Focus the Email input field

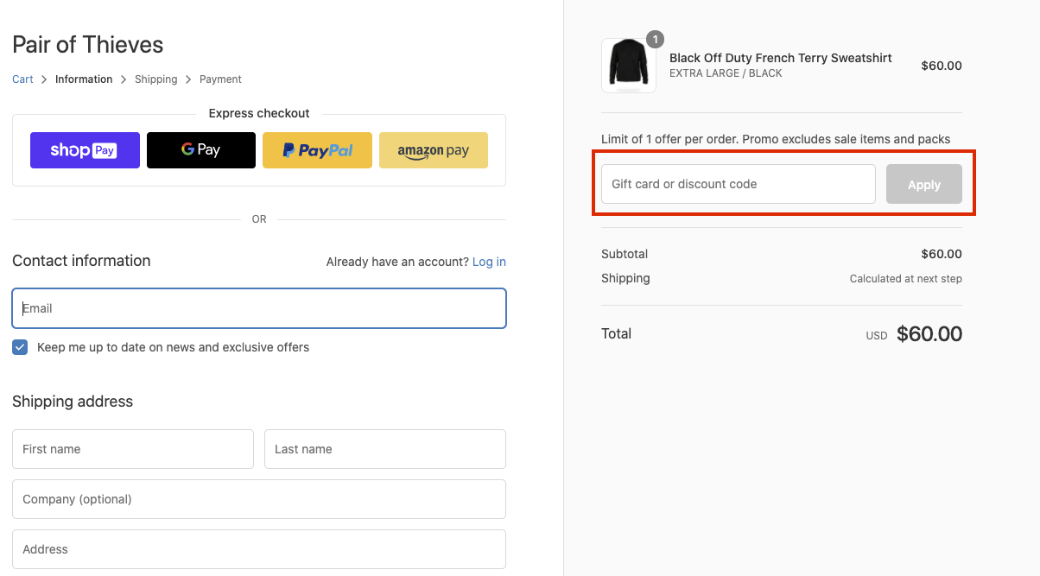(259, 308)
